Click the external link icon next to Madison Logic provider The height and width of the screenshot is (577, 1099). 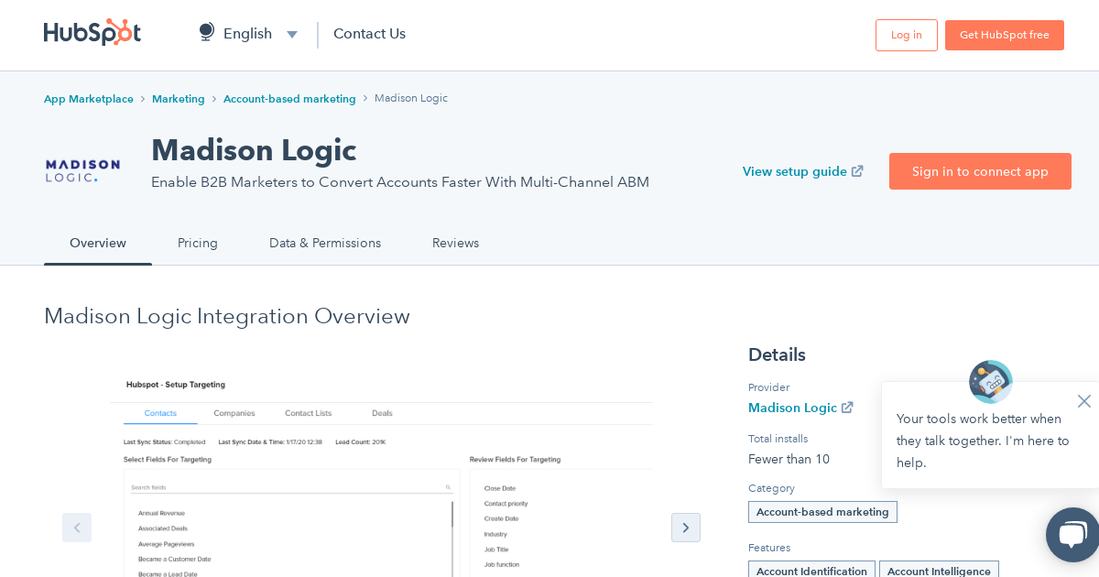pos(846,407)
